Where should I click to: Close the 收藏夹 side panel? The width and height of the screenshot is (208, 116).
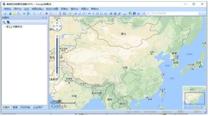click(46, 18)
